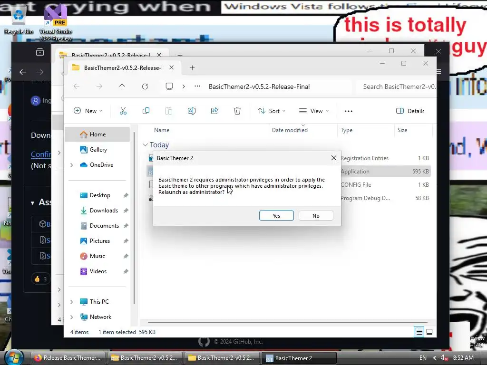Go up one folder level

click(122, 86)
